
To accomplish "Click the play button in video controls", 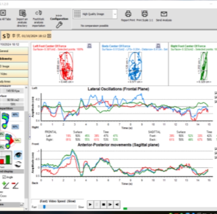I will click(90, 204).
